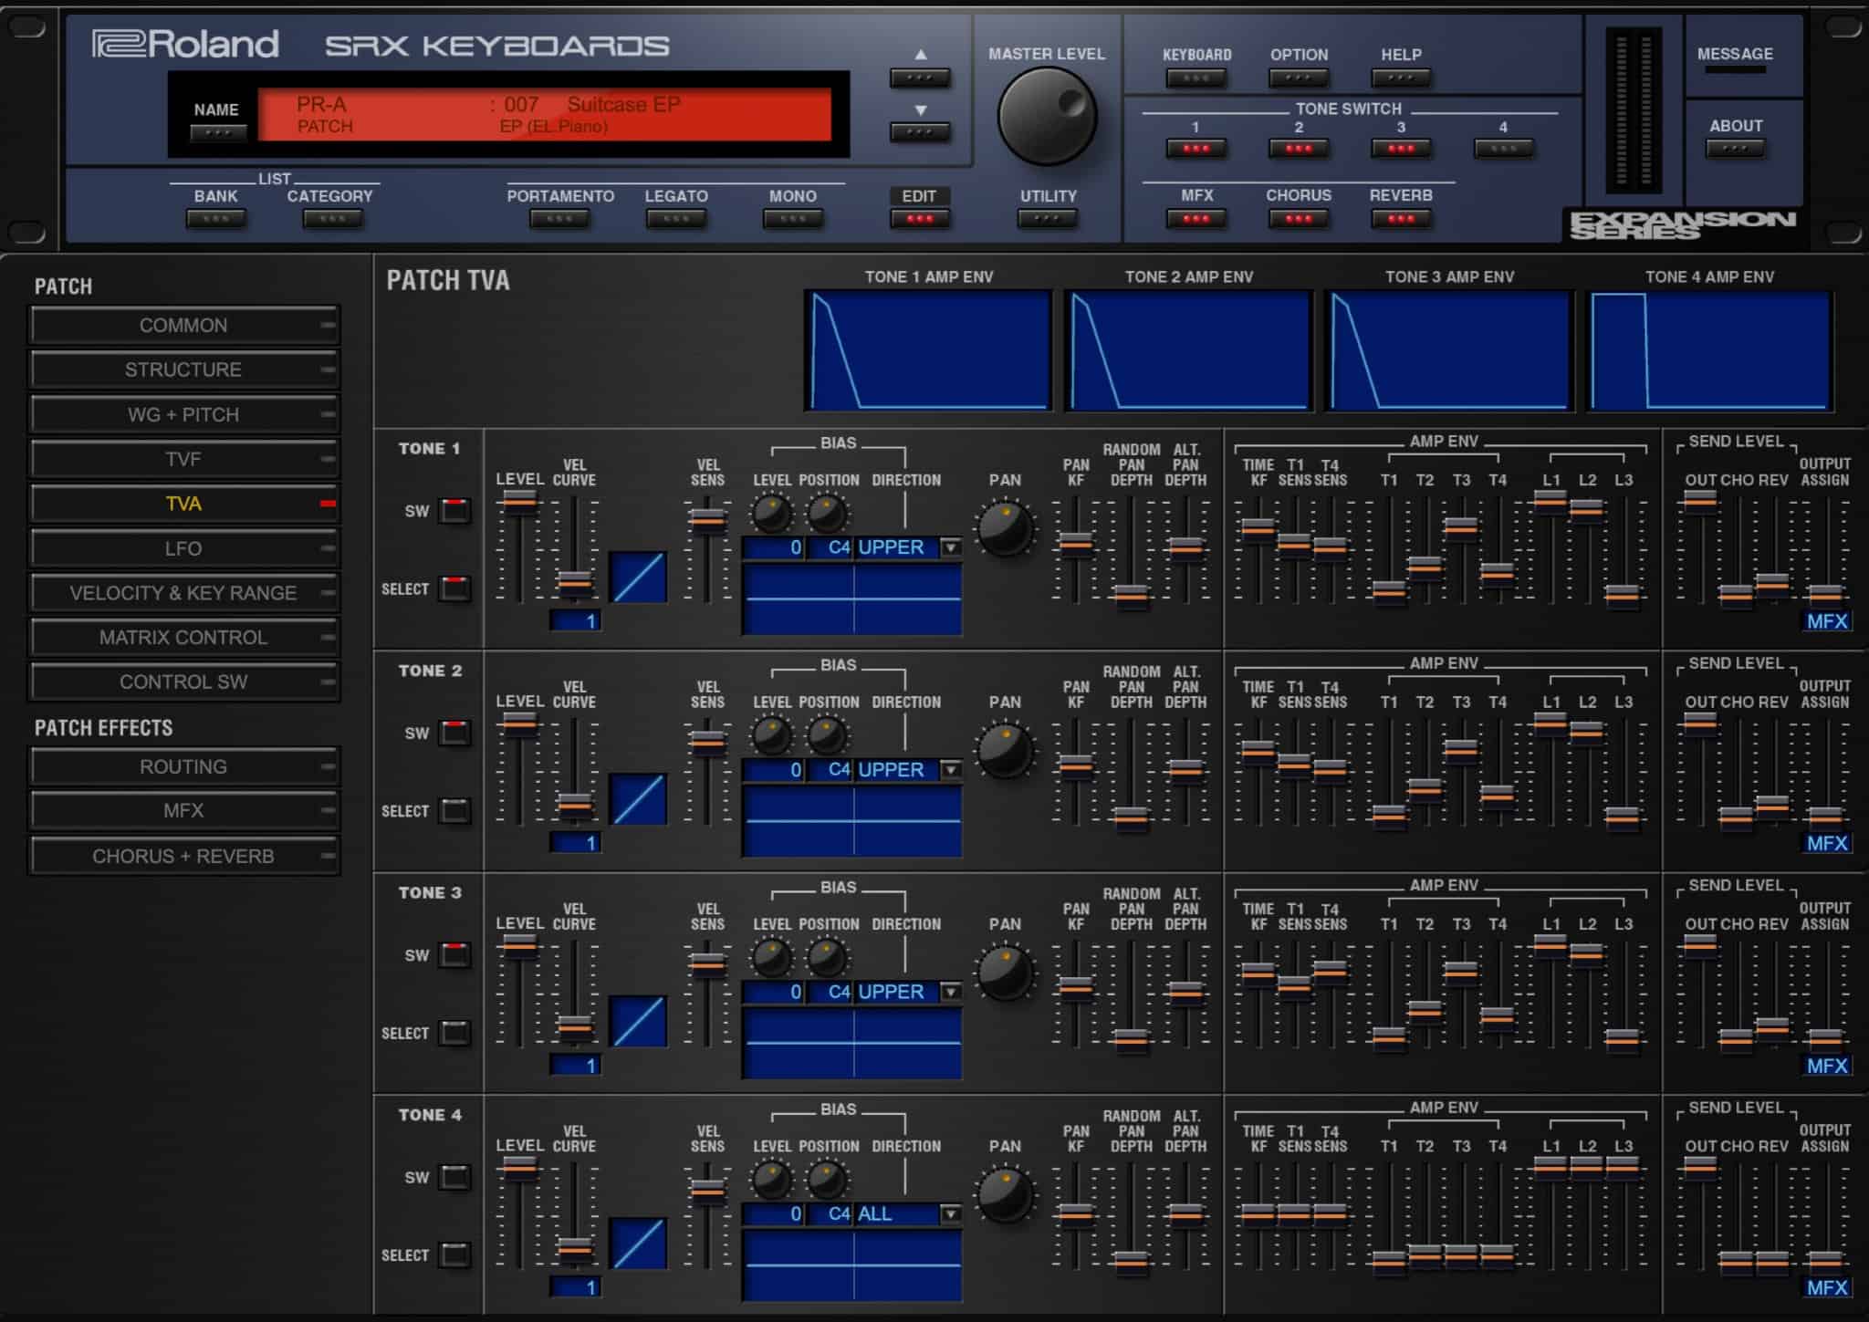Disable the Reverb effect switch
This screenshot has width=1869, height=1322.
pos(1400,219)
